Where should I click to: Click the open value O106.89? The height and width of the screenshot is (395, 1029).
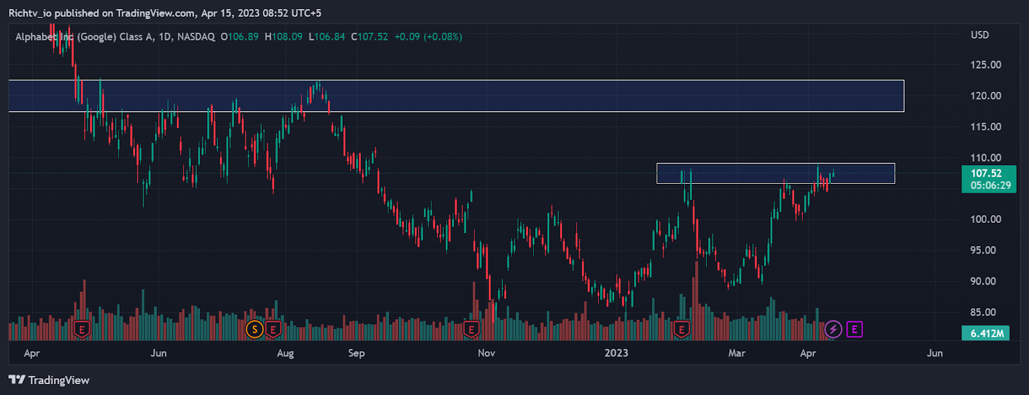(x=239, y=37)
